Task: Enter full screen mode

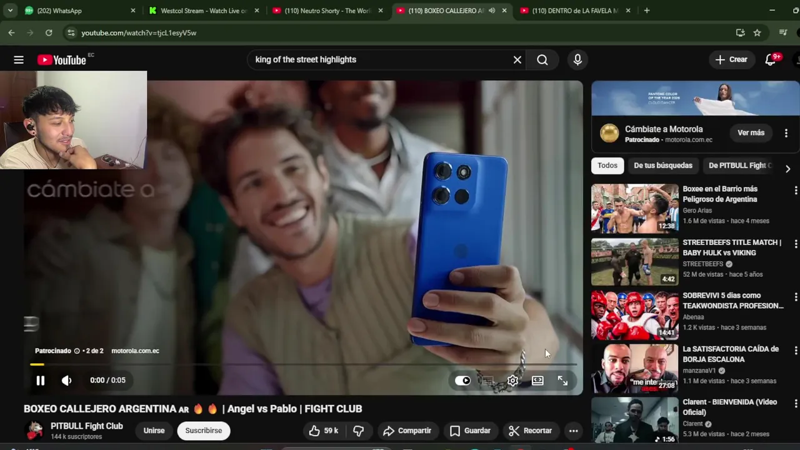Action: (x=562, y=381)
